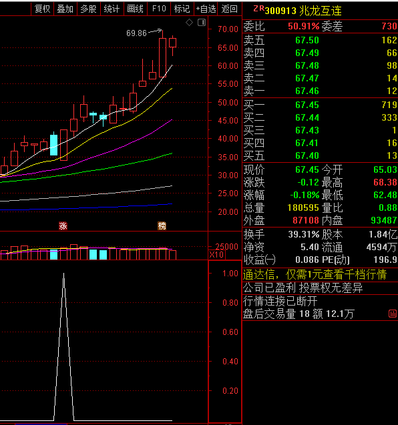Click the 换手 39.31% value
The height and width of the screenshot is (425, 398).
click(304, 234)
